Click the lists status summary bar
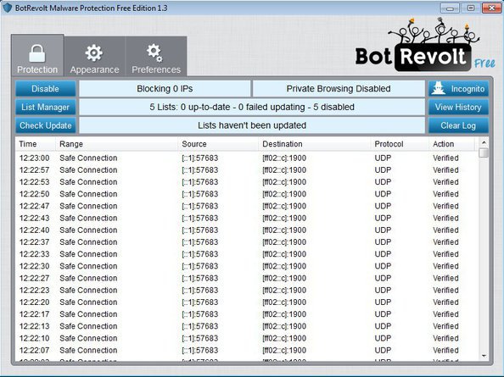The image size is (504, 377). (252, 107)
